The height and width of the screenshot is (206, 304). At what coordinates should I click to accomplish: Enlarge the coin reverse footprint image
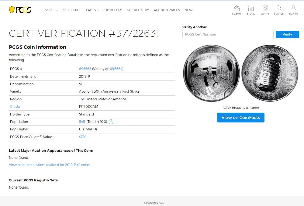(270, 73)
